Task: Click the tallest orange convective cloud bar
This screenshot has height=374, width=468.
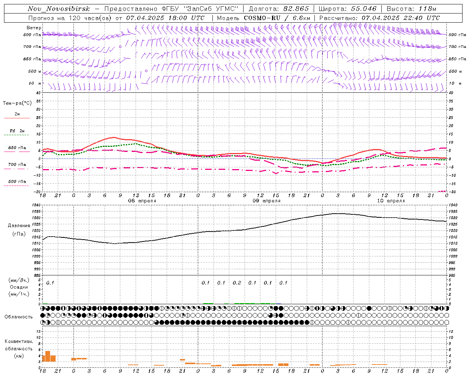Action: (48, 356)
